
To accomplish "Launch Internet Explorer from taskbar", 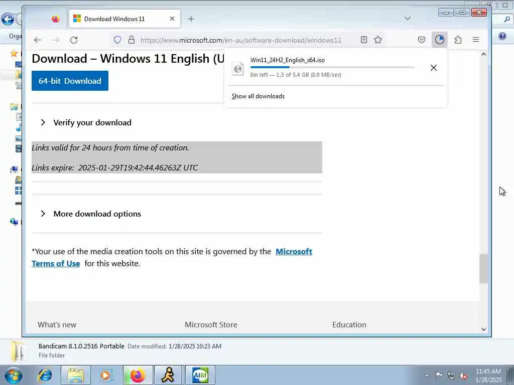I will [45, 375].
